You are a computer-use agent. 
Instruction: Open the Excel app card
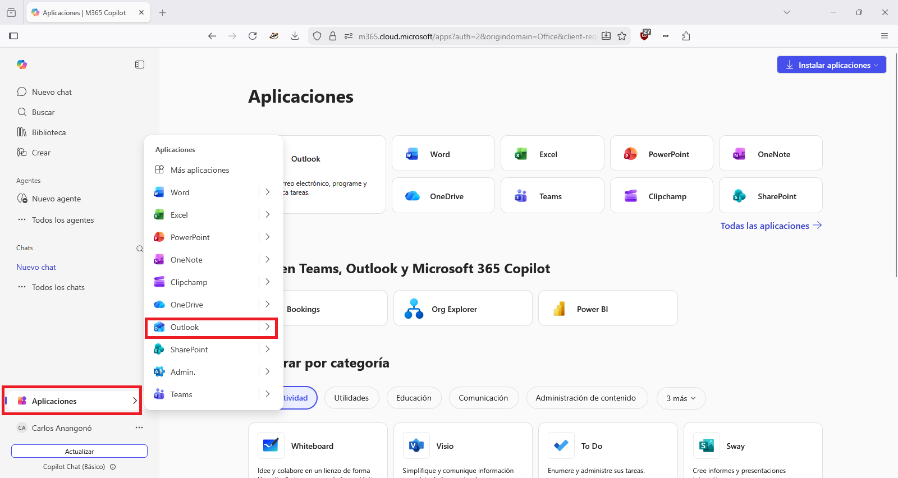[552, 153]
